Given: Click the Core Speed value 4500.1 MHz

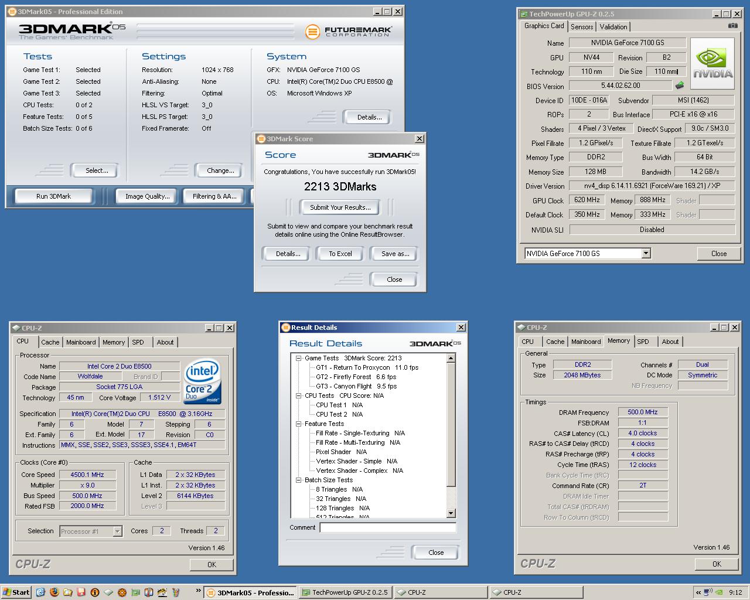Looking at the screenshot, I should tap(87, 475).
